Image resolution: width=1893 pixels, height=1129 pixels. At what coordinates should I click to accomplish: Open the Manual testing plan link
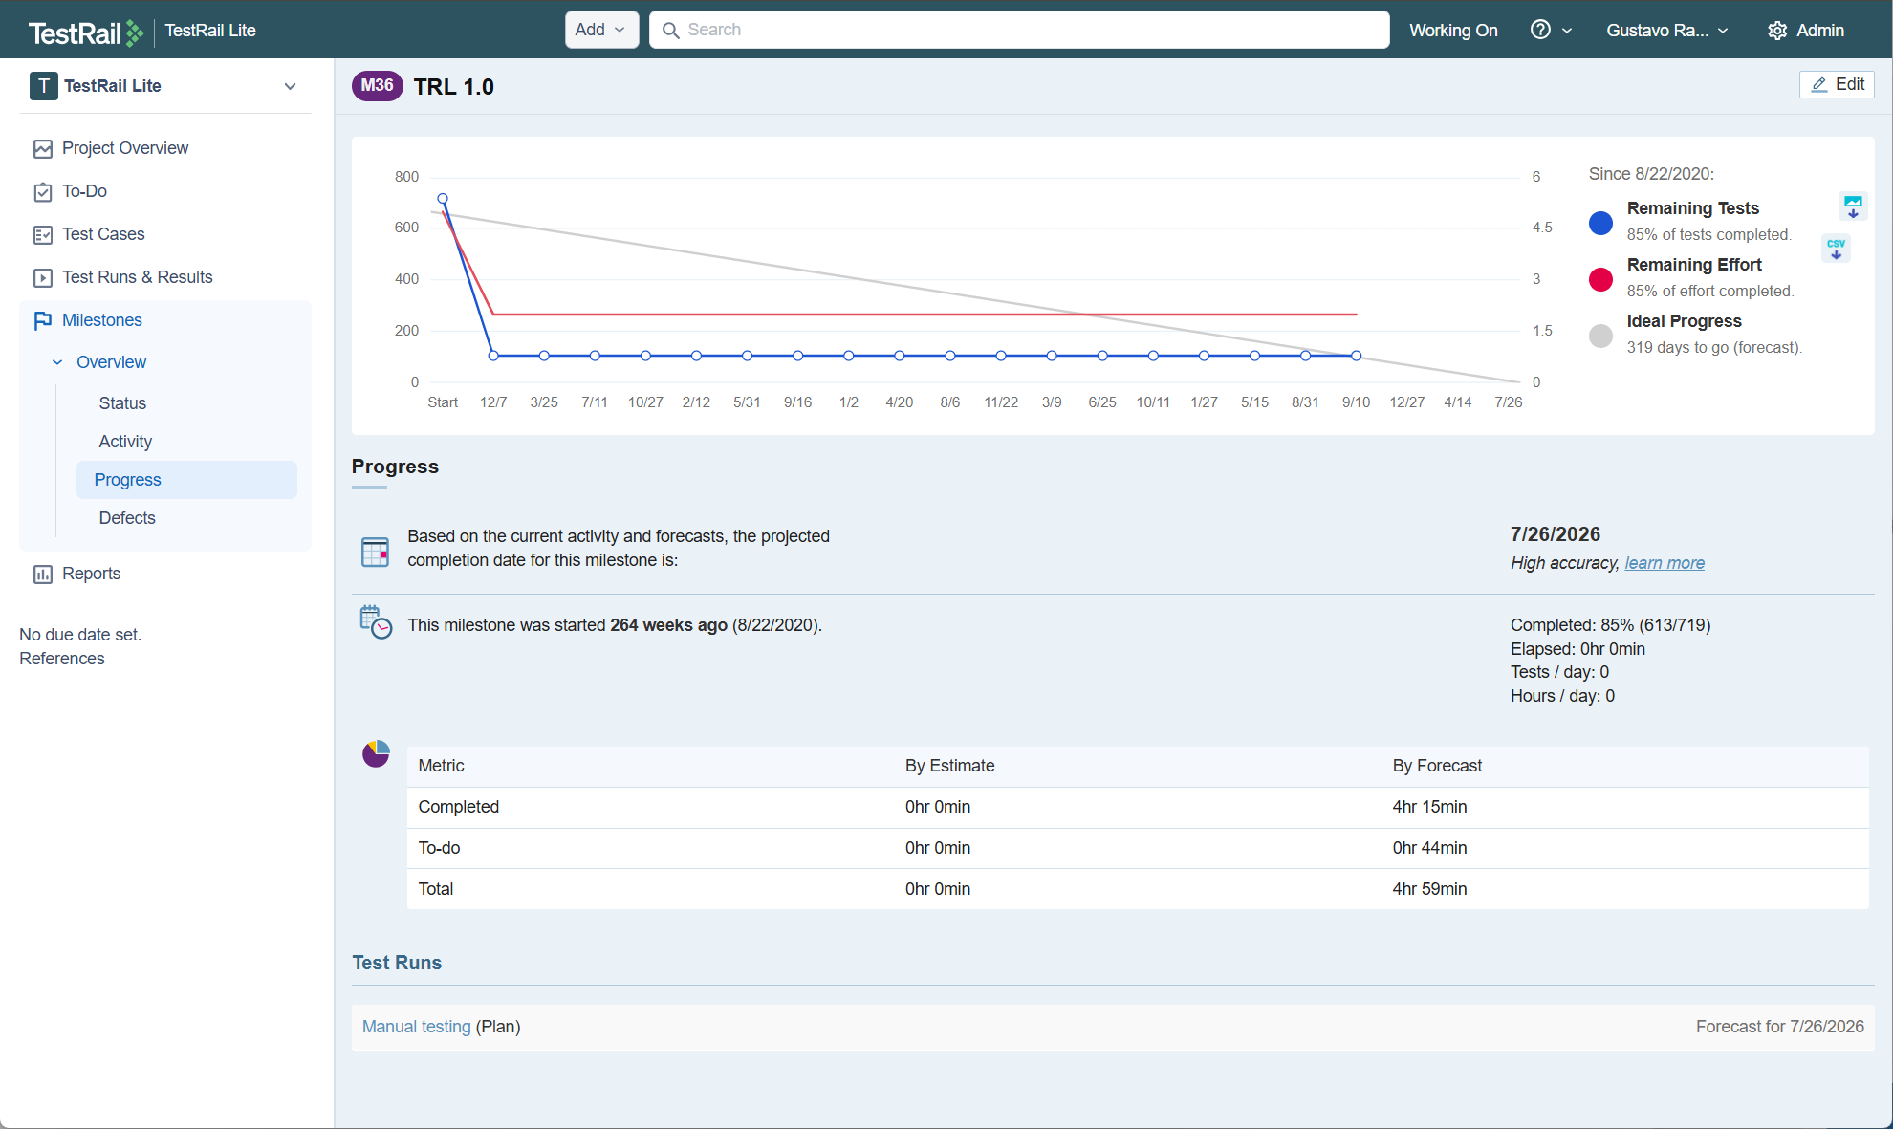tap(416, 1027)
